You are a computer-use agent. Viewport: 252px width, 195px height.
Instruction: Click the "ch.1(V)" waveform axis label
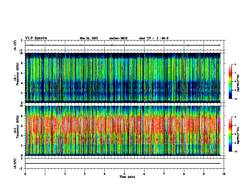click(15, 45)
